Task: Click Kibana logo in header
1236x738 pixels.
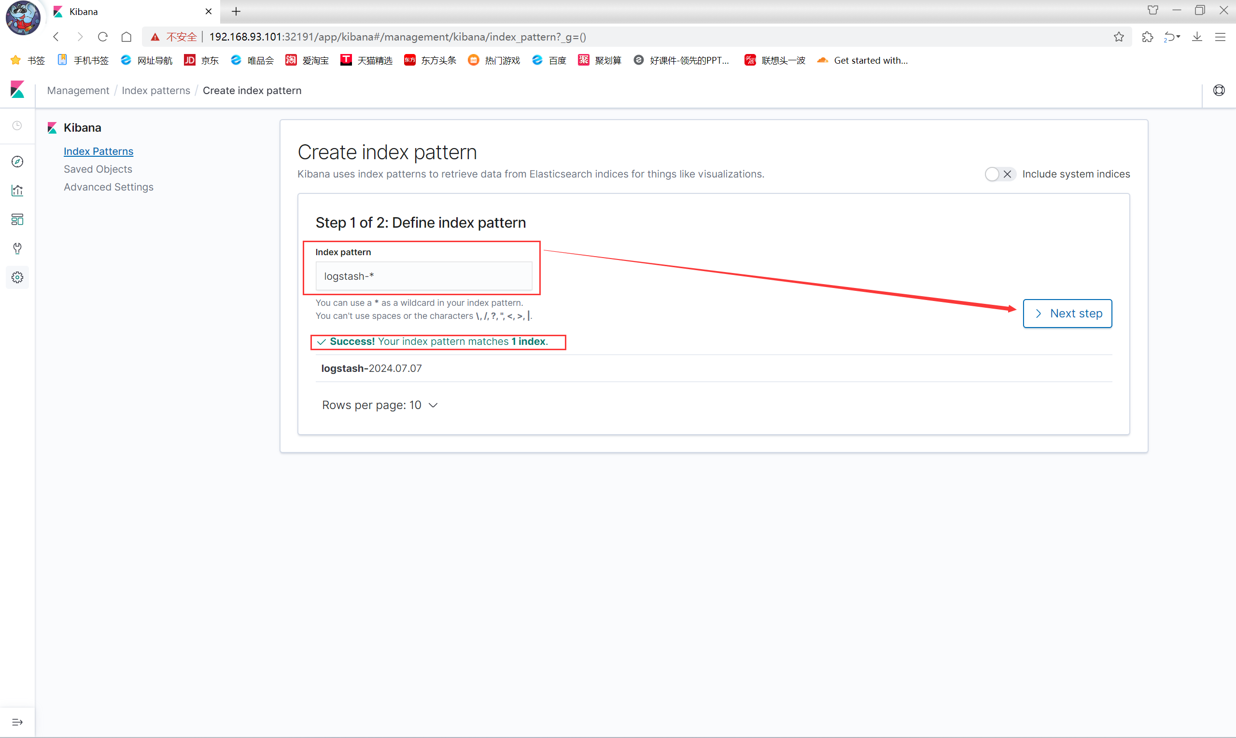Action: click(17, 91)
